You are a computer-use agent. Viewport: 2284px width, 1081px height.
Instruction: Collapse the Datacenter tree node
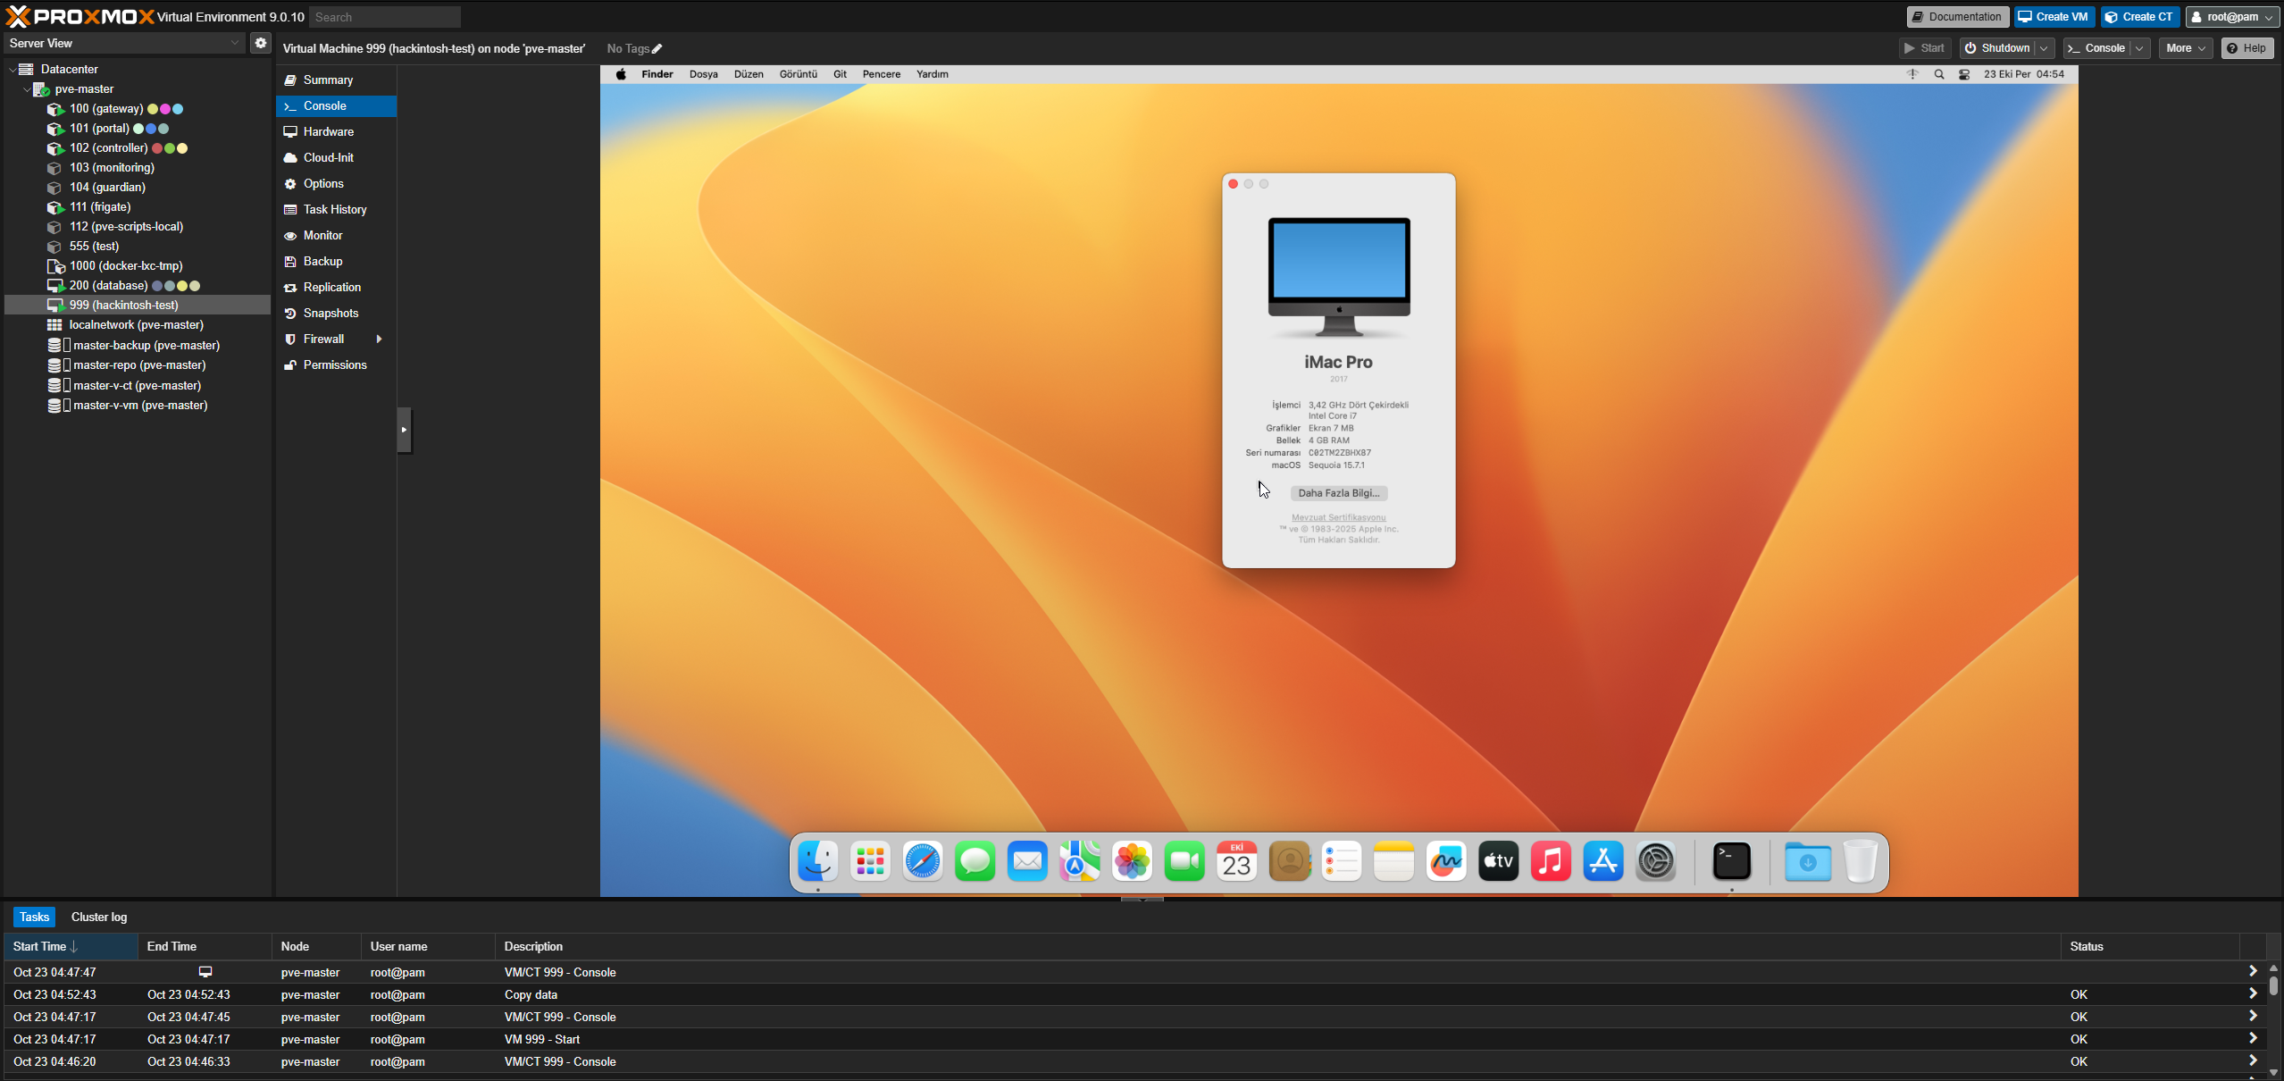pos(13,69)
